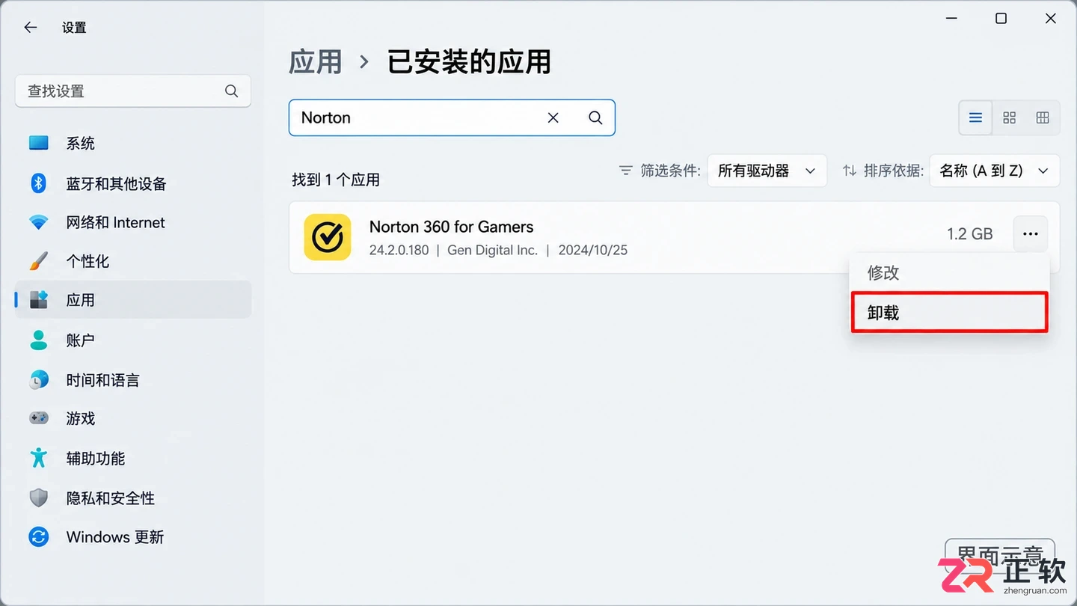Viewport: 1077px width, 606px height.
Task: Navigate to 个性化 settings
Action: [x=133, y=261]
